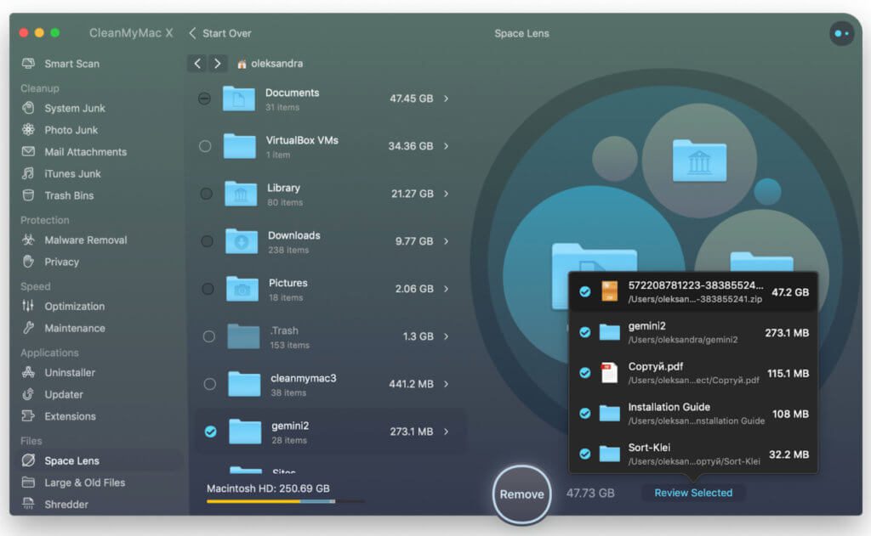Expand the gemini2 folder chevron

coord(446,432)
